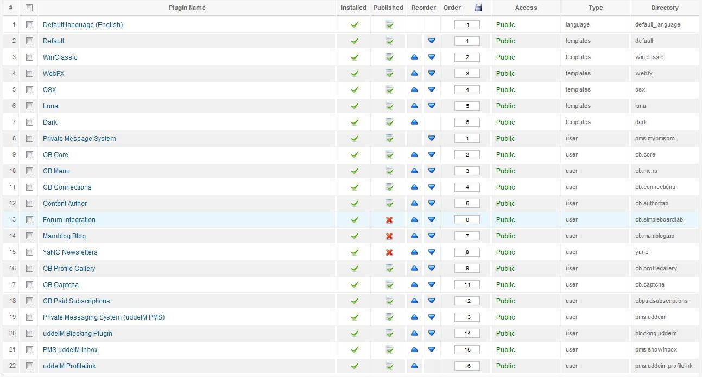Select the CB Connections row checkbox
The image size is (702, 377).
(29, 187)
